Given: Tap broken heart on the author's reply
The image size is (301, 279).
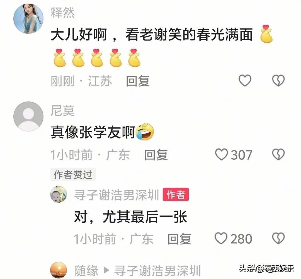Looking at the screenshot, I should click(x=278, y=238).
